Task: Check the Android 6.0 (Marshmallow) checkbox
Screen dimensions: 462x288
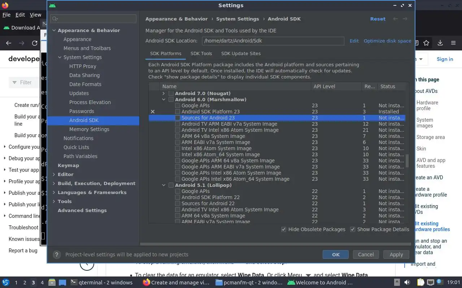Action: (171, 99)
